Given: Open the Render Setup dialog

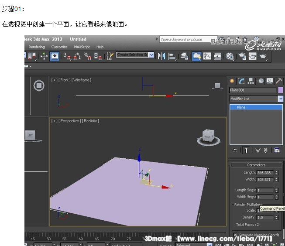Looking at the screenshot, I should 242,56.
